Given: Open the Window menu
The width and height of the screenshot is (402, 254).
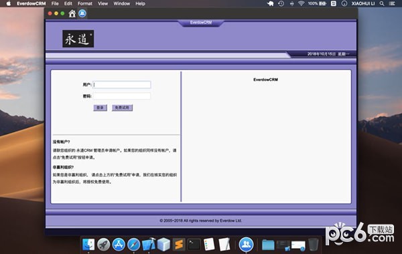Looking at the screenshot, I should coord(121,3).
